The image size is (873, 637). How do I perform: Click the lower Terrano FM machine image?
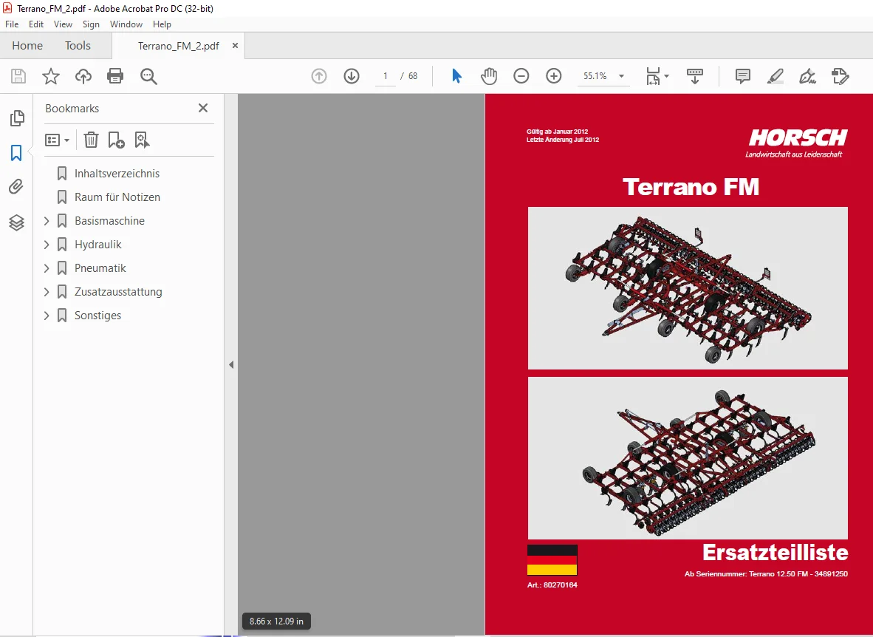tap(688, 458)
